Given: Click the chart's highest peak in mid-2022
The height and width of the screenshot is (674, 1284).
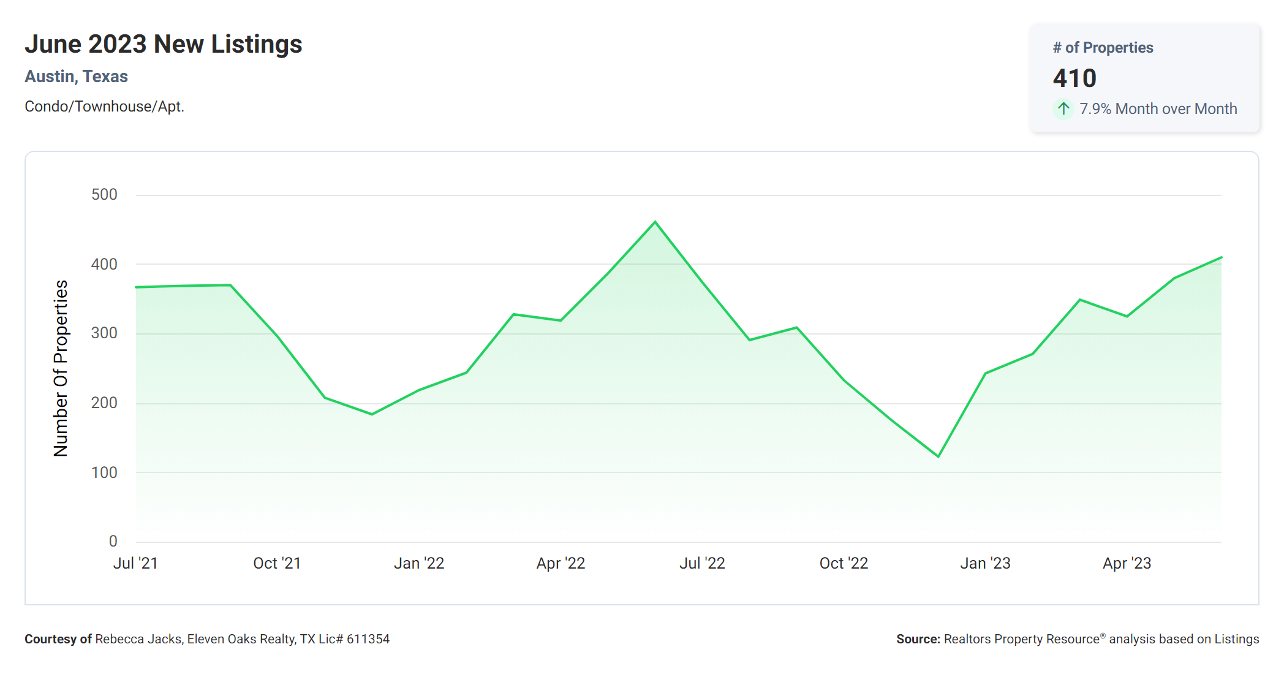Looking at the screenshot, I should [x=655, y=222].
